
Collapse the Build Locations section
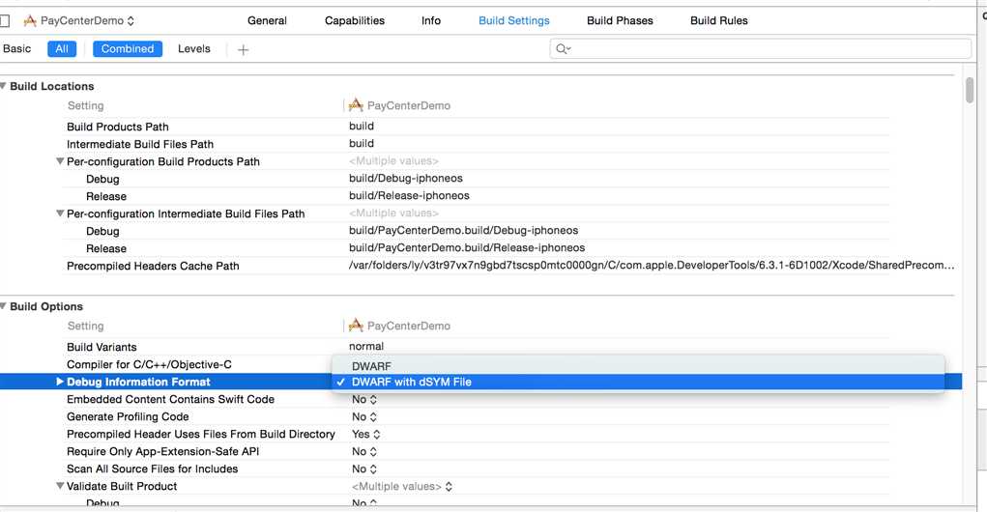click(3, 86)
